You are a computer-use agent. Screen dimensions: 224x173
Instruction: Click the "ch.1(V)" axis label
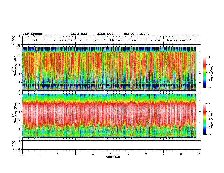coord(14,40)
